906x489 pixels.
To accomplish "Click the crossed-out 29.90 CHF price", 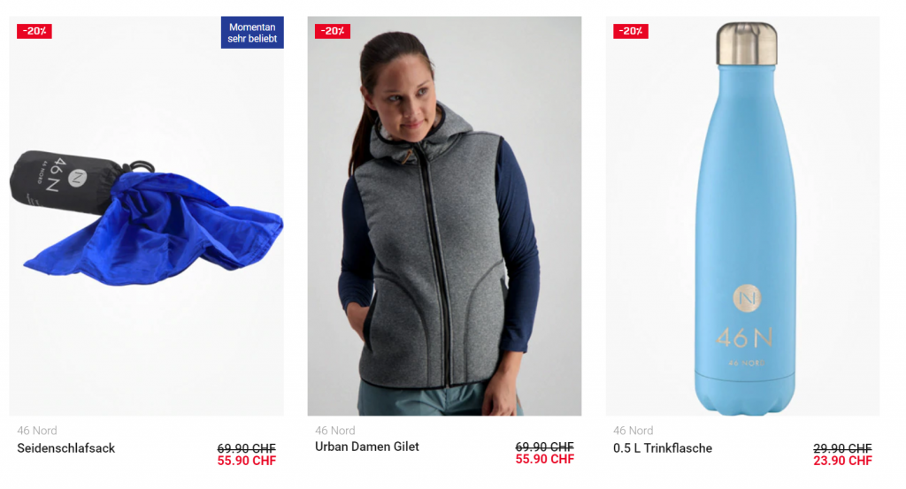I will 842,448.
